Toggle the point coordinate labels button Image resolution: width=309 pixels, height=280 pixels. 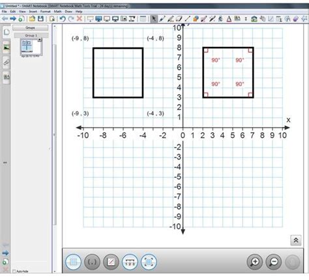point(92,262)
